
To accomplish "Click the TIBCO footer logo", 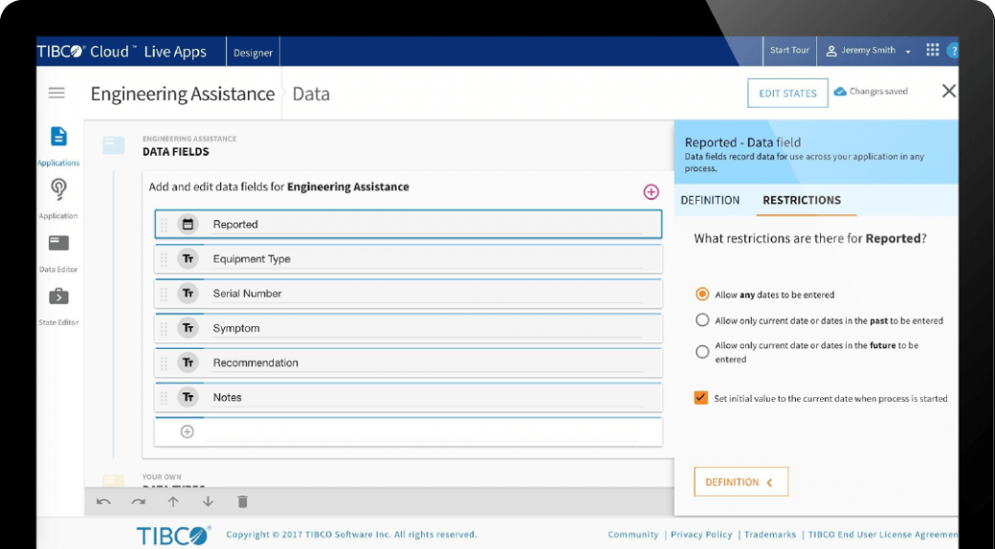I will (x=173, y=535).
